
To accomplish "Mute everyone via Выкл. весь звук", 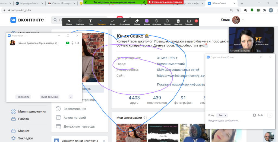I will 50,97.
